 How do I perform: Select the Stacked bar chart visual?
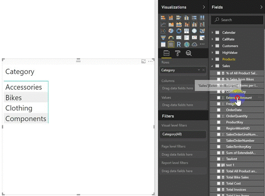point(163,17)
